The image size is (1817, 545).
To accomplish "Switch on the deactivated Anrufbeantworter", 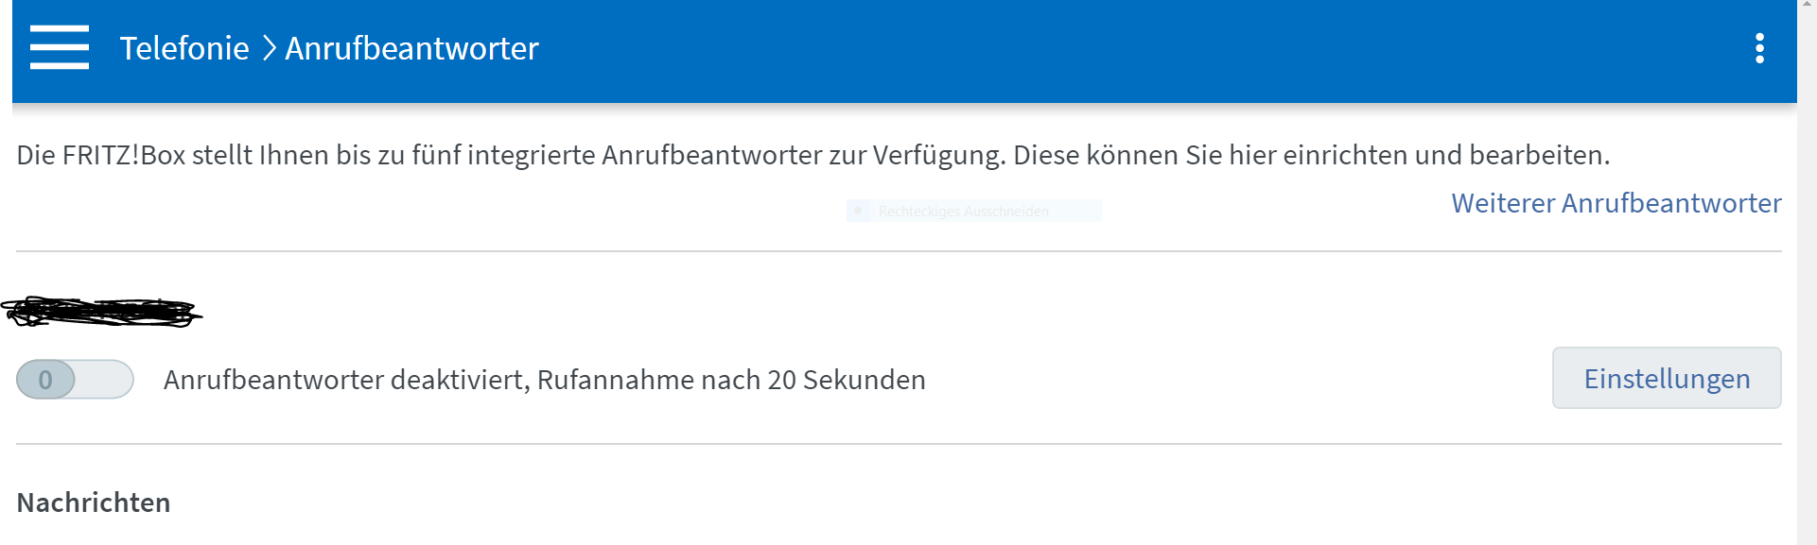I will [75, 379].
